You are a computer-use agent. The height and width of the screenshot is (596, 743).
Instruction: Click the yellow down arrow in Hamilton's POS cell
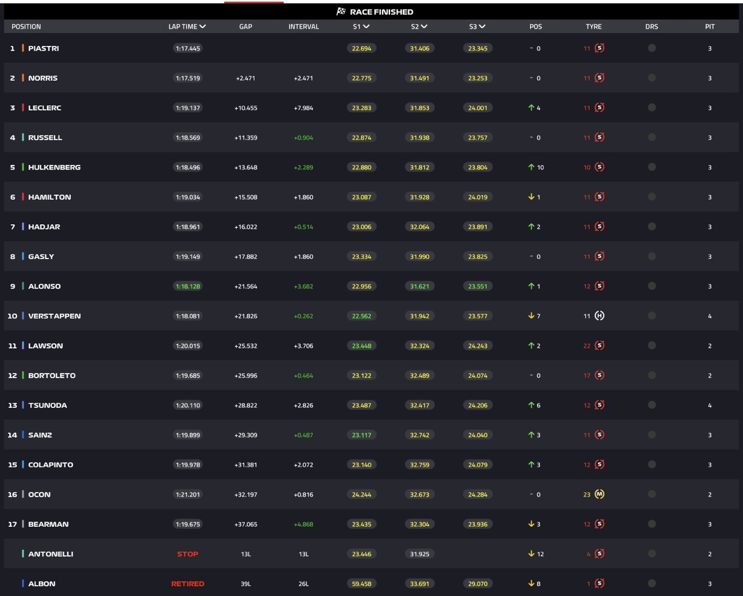[x=531, y=197]
